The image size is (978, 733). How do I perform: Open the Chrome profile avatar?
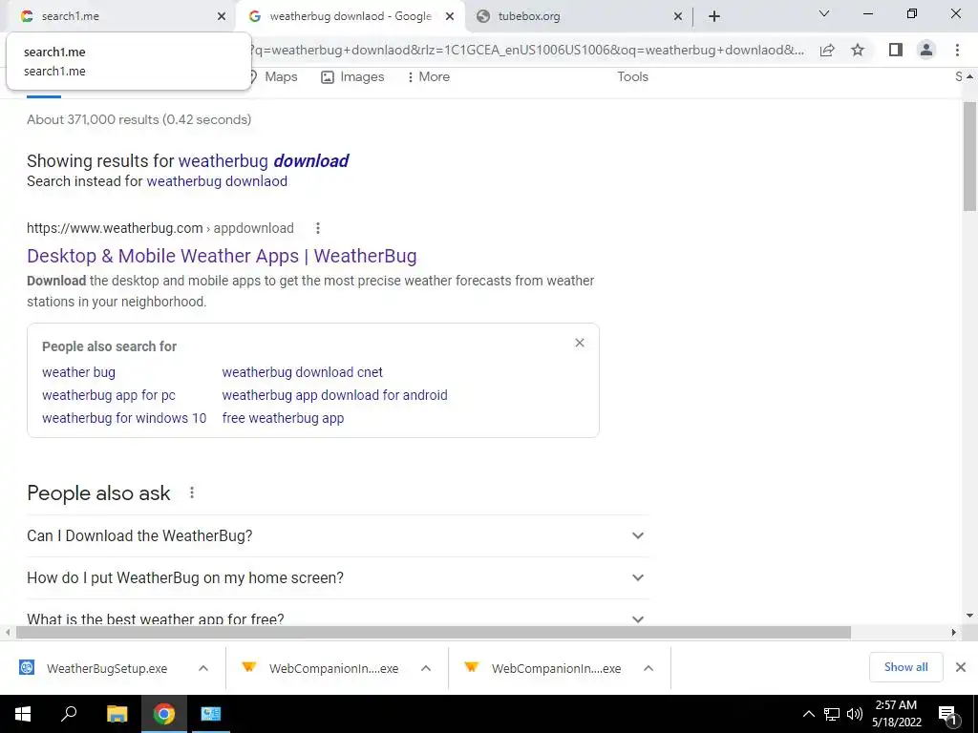[x=926, y=50]
